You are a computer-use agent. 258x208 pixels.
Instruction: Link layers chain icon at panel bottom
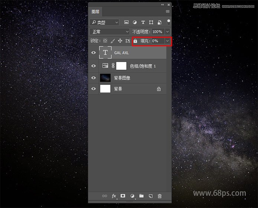click(104, 196)
